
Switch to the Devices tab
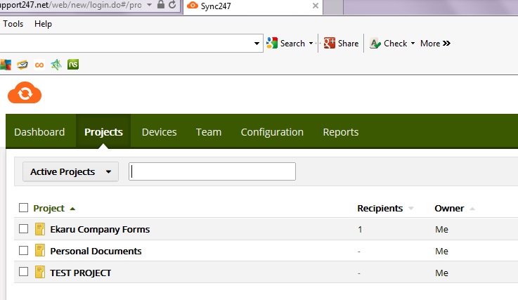click(160, 132)
